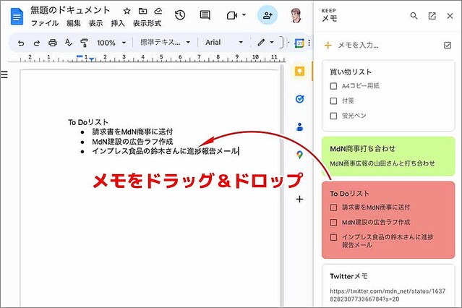Open the red To Doリスト Keep note
Image resolution: width=462 pixels, height=308 pixels.
coord(388,220)
